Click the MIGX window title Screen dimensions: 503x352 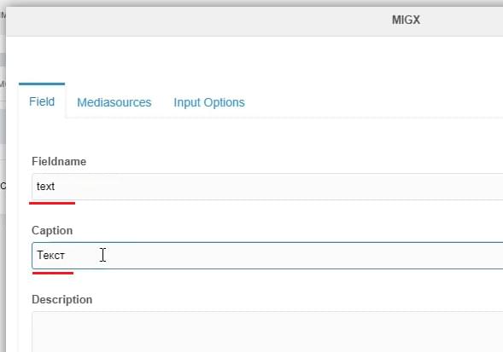click(x=406, y=20)
